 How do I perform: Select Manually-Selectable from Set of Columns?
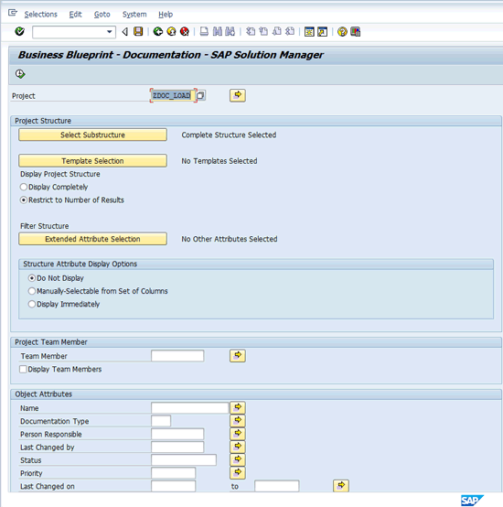(32, 291)
